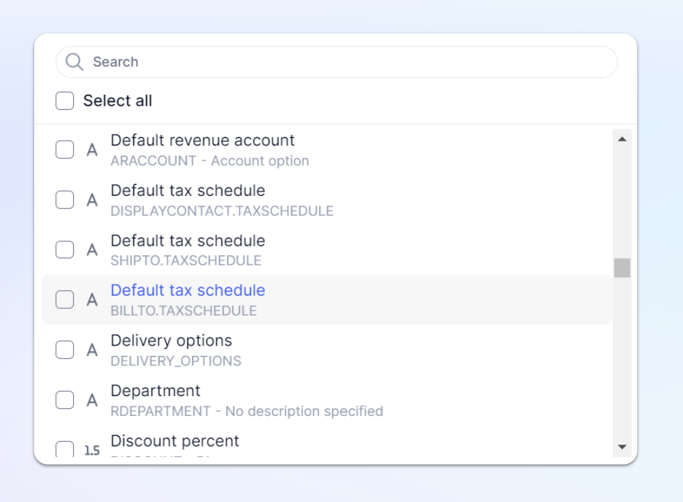Tick the Select all checkbox
Screen dimensions: 683x502
(64, 100)
